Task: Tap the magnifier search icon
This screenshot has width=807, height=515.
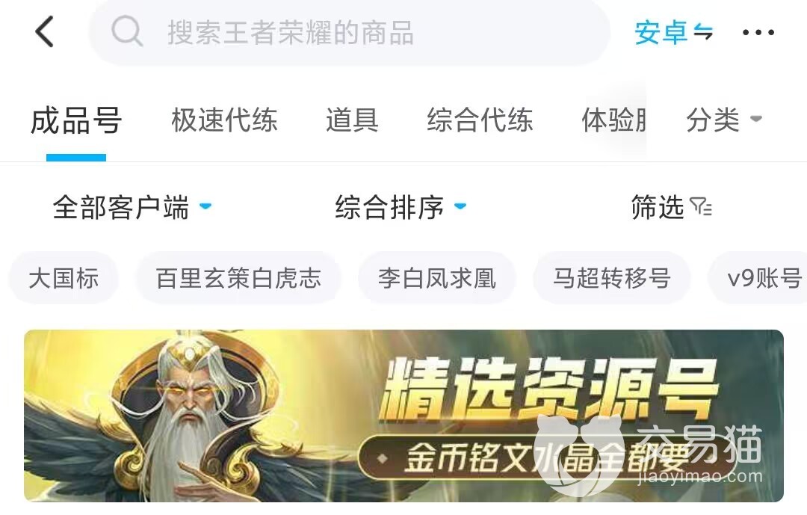Action: (x=126, y=31)
